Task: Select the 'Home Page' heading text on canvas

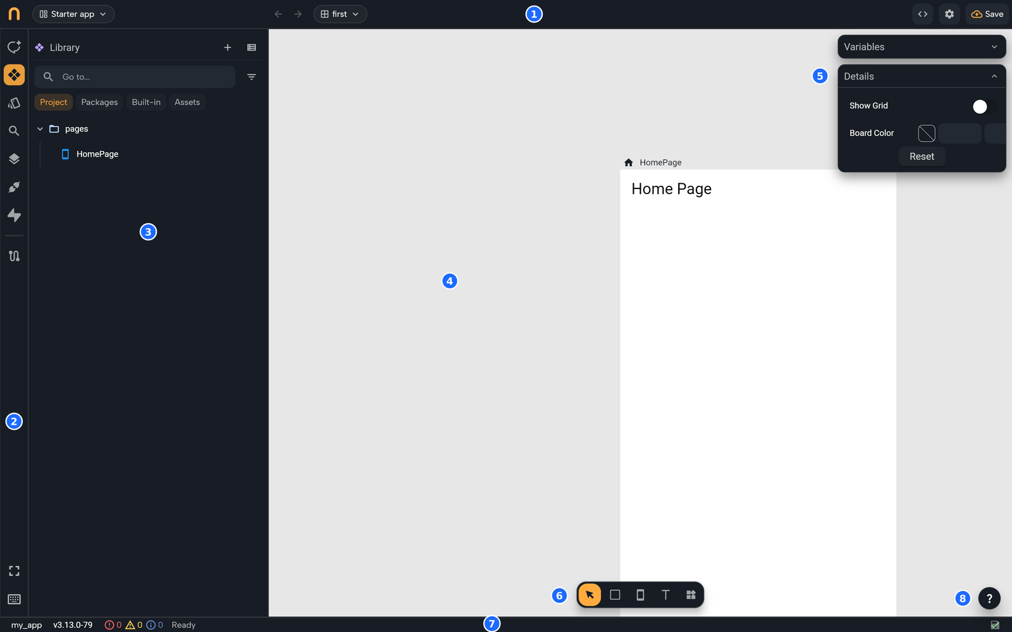Action: pyautogui.click(x=671, y=189)
